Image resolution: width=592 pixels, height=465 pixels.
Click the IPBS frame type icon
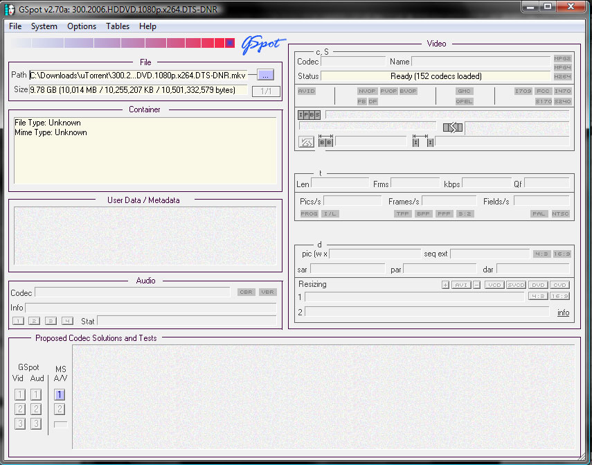click(x=310, y=115)
